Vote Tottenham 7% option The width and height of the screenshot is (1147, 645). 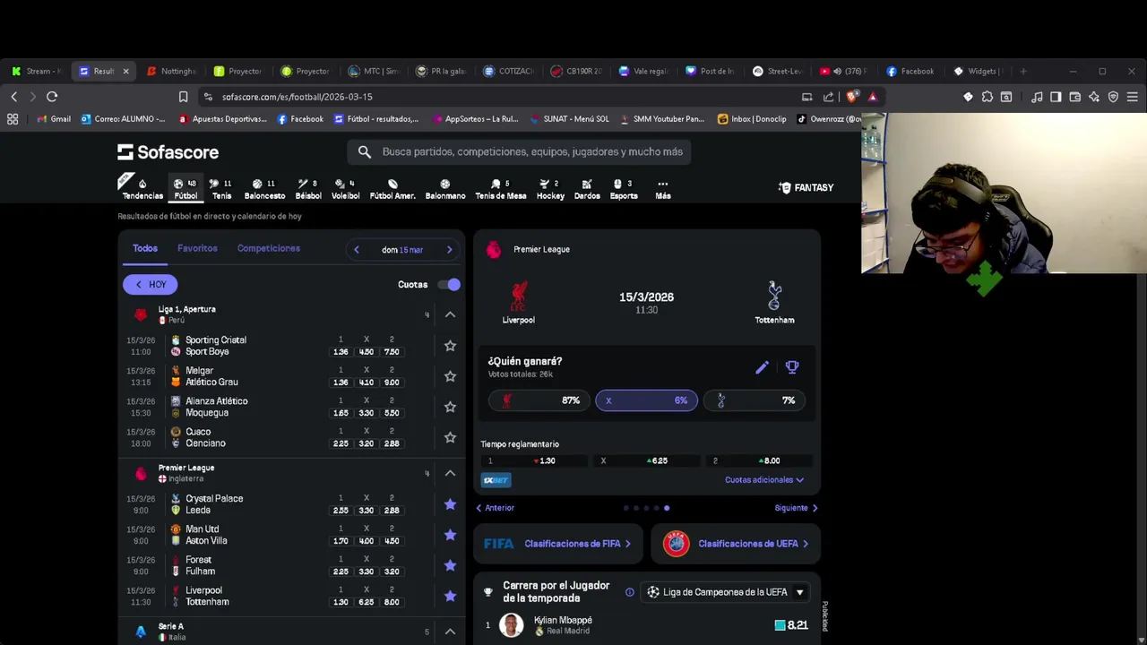point(754,400)
